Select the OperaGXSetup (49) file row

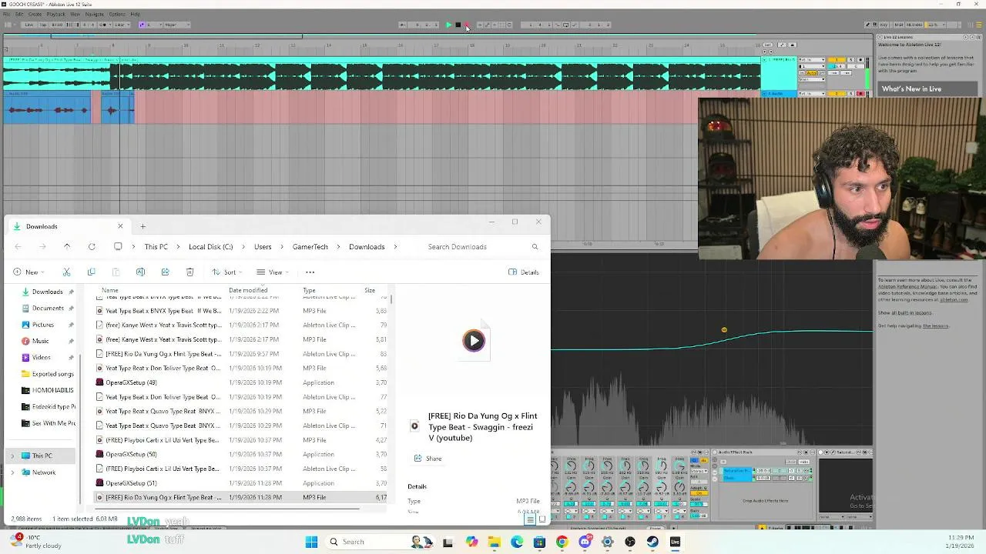[241, 382]
